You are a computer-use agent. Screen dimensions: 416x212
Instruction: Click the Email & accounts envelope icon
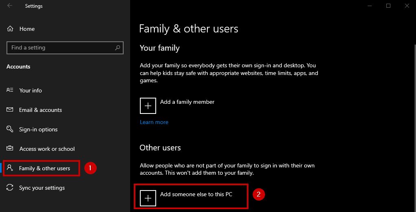coord(10,110)
